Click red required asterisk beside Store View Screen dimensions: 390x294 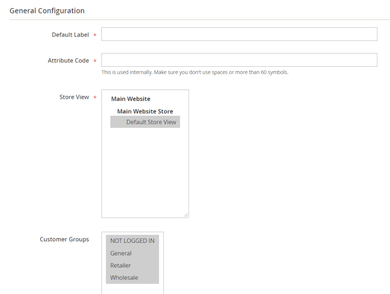point(95,98)
